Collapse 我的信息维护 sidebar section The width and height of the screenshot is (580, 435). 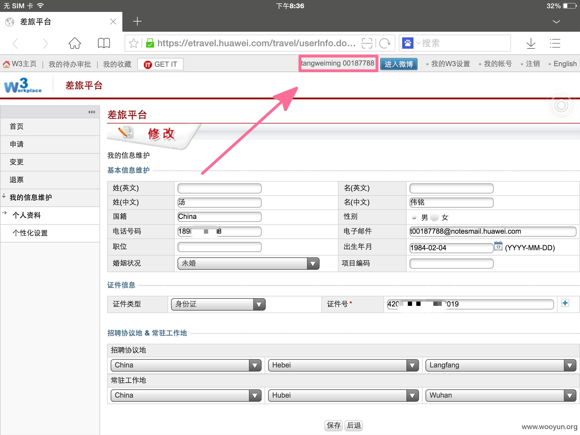point(50,198)
